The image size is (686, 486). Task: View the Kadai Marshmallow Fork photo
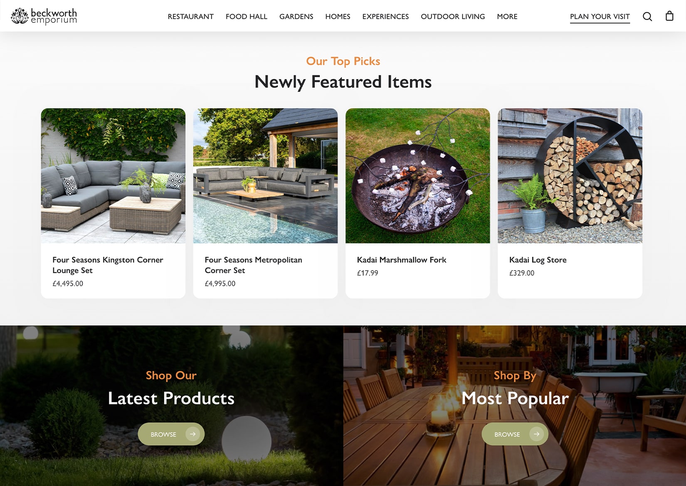tap(418, 176)
